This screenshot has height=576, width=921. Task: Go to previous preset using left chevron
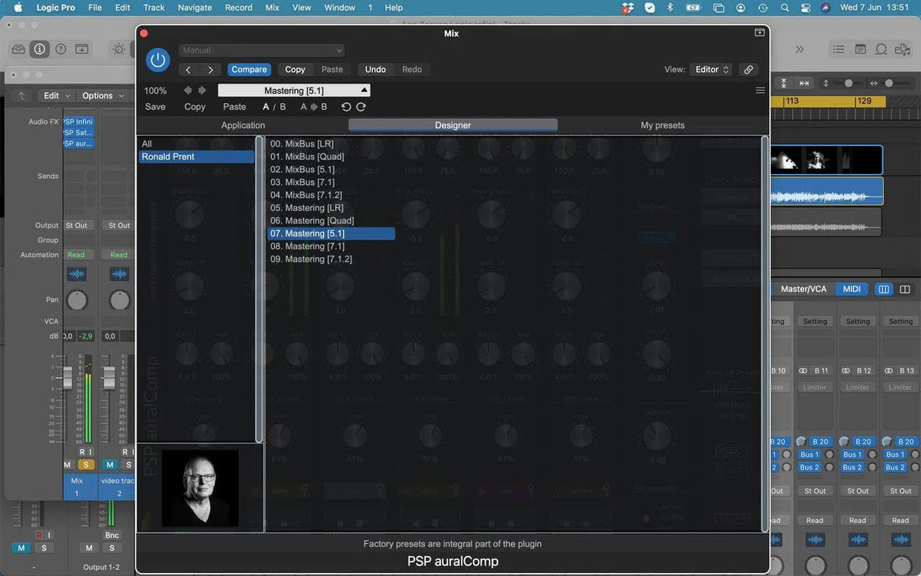188,69
